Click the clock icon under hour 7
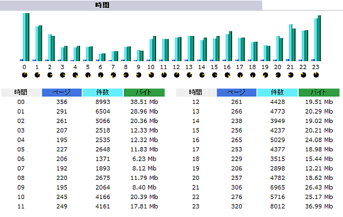 (x=113, y=75)
